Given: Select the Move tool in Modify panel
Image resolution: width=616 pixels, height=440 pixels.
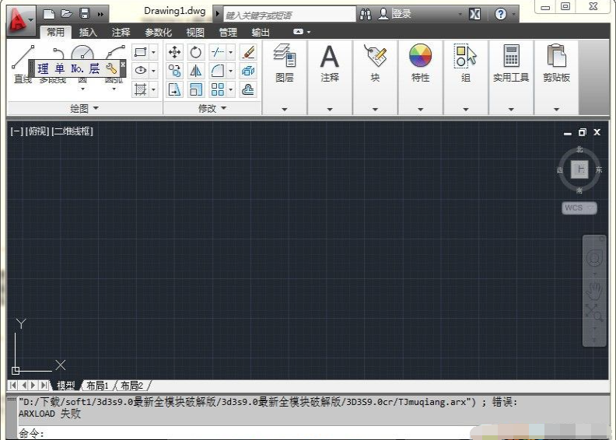Looking at the screenshot, I should tap(174, 52).
